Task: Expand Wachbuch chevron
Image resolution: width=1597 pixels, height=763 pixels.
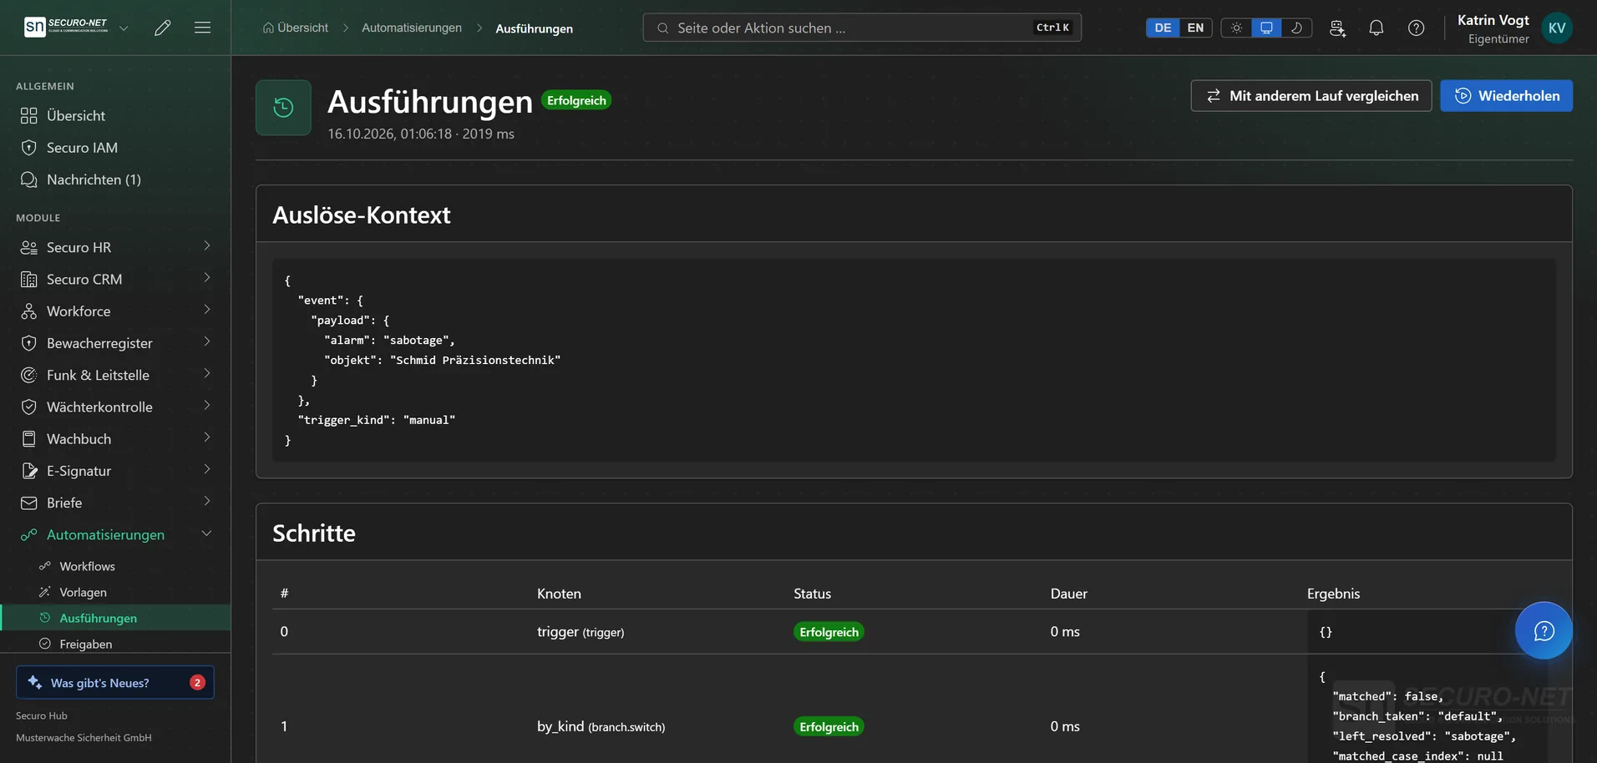Action: click(207, 437)
